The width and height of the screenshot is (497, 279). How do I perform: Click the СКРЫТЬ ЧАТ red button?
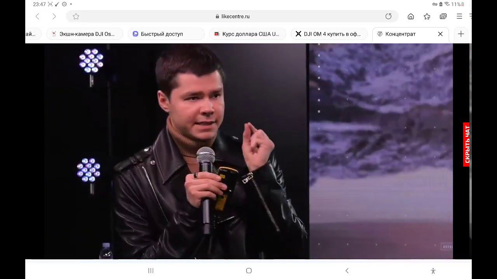pyautogui.click(x=466, y=144)
